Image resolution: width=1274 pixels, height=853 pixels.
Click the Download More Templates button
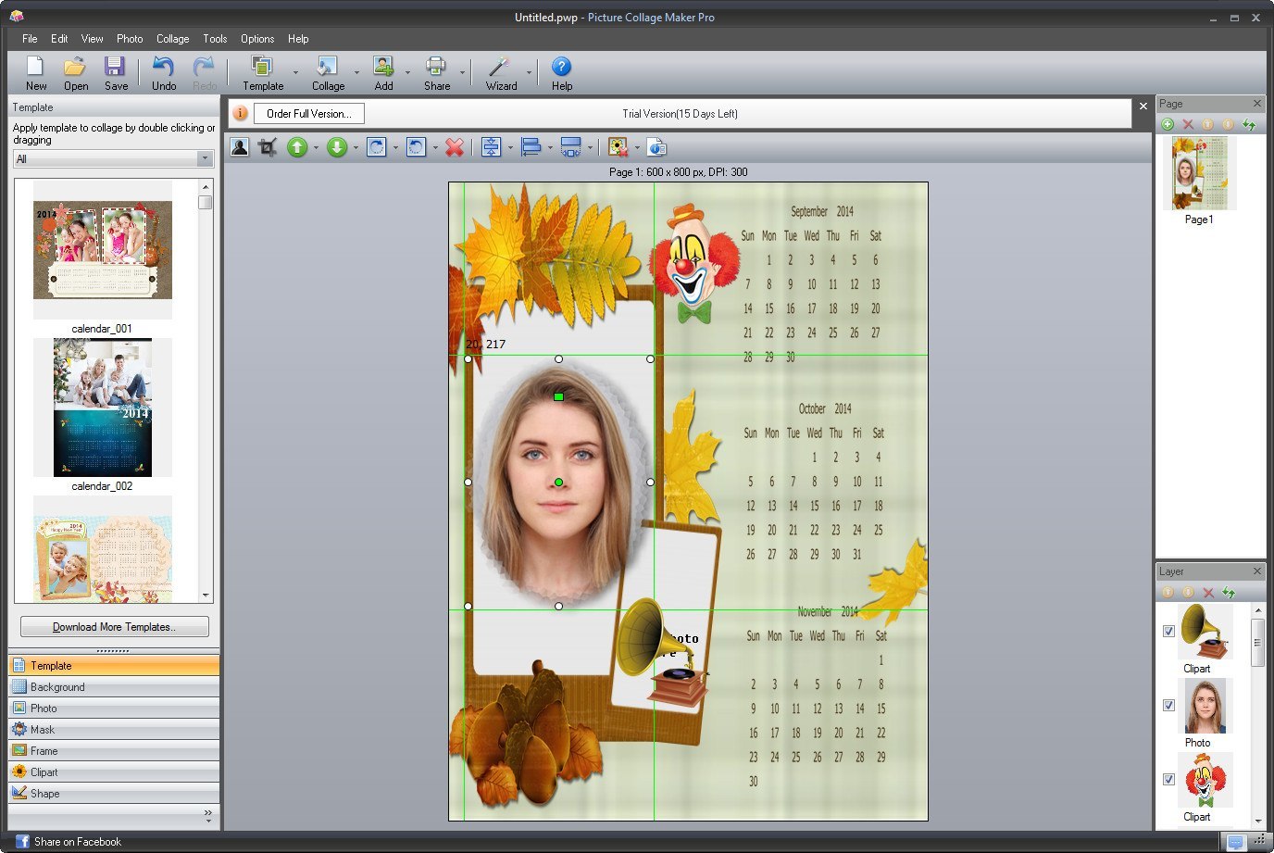coord(113,626)
